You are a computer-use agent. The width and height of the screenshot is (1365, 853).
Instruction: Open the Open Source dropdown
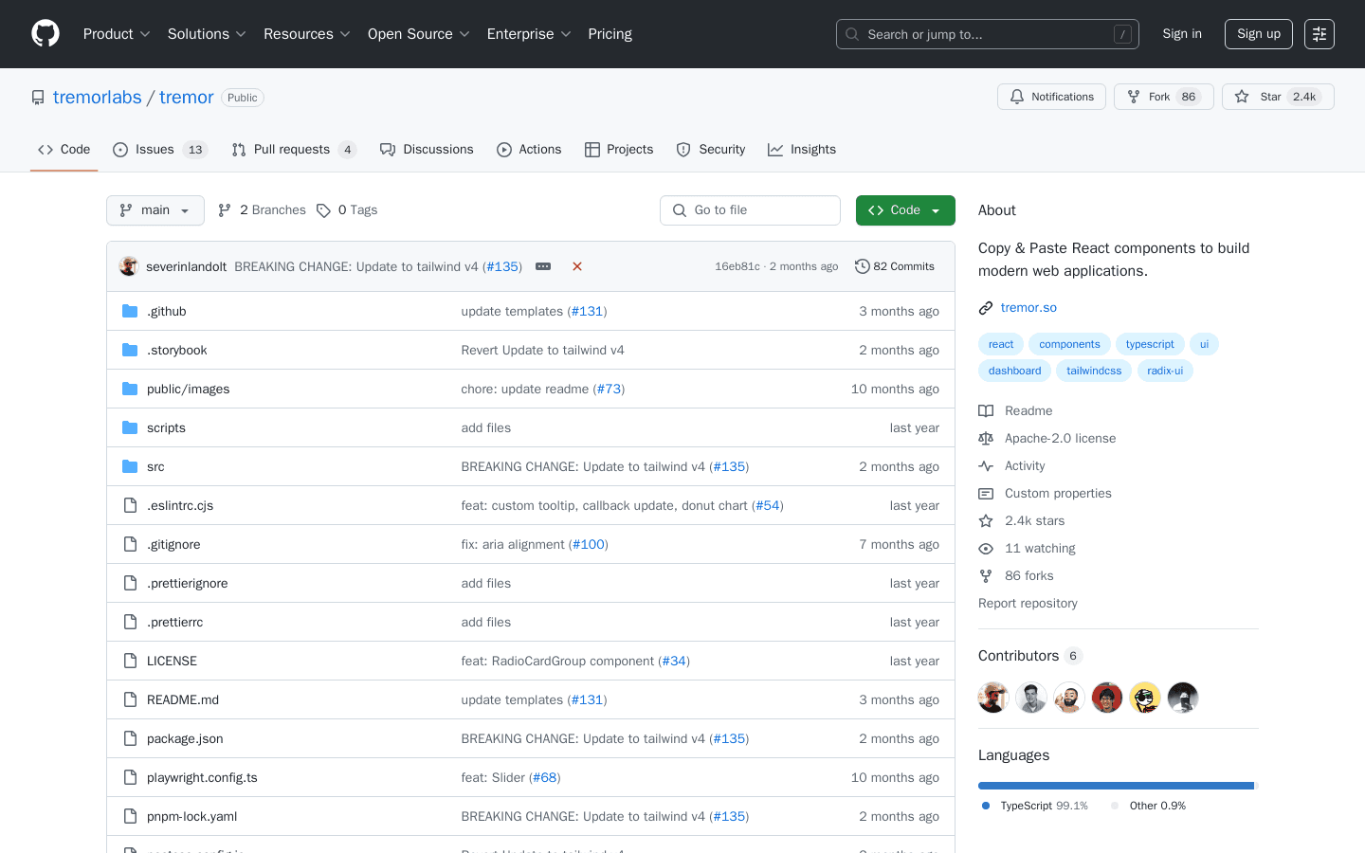click(x=419, y=34)
